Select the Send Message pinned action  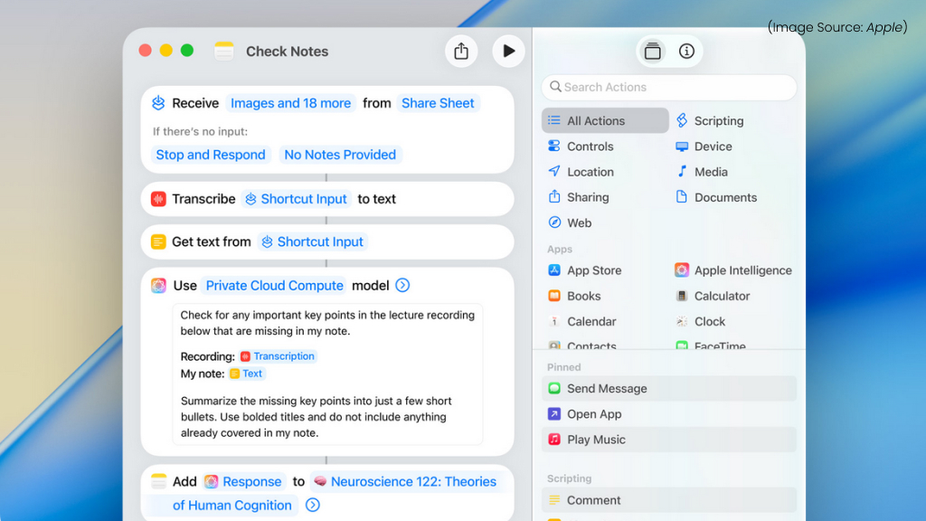point(668,388)
